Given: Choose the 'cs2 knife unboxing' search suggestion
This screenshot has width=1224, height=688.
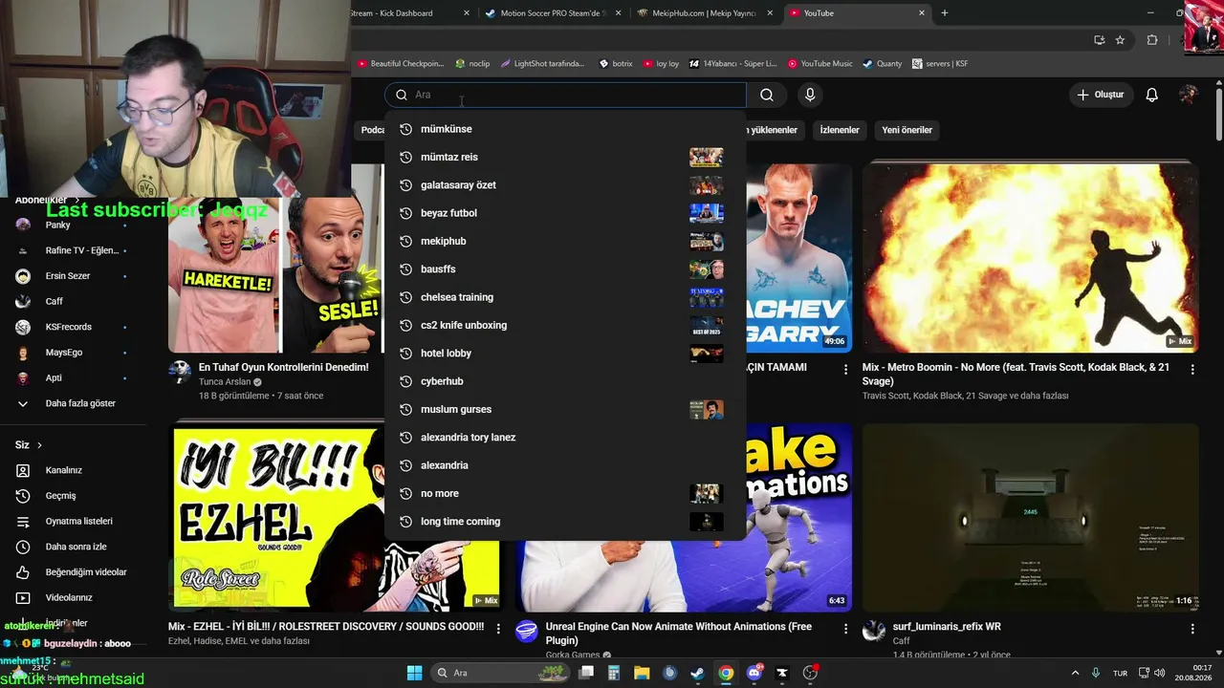Looking at the screenshot, I should (565, 325).
